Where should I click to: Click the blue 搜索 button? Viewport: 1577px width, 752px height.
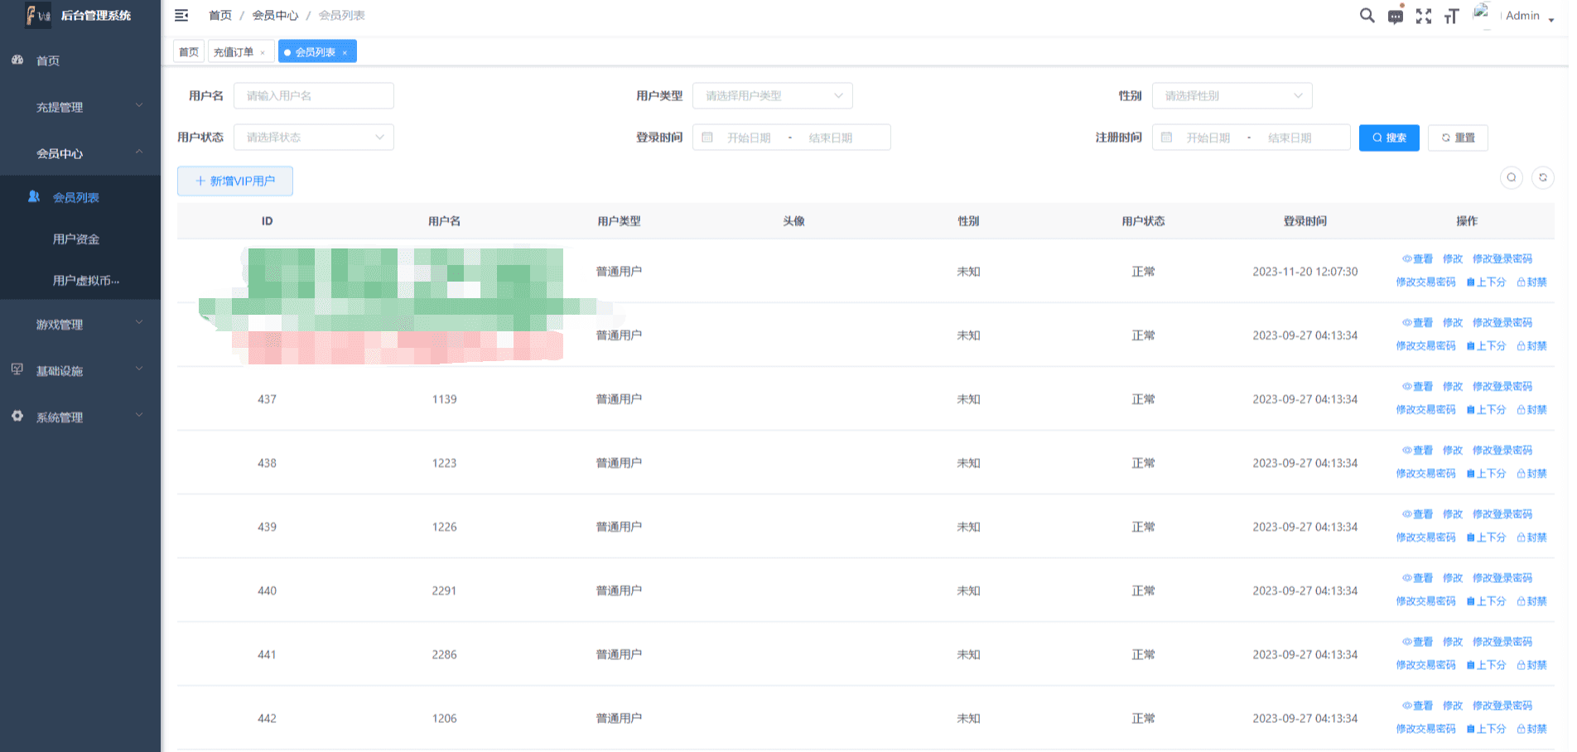[1389, 137]
